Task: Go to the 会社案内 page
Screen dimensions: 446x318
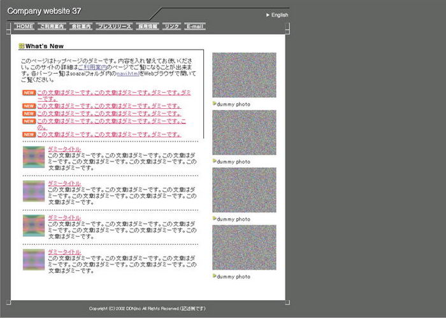Action: coord(81,27)
